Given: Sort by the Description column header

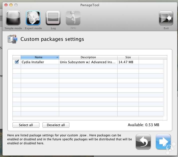Looking at the screenshot, I should (88, 57).
